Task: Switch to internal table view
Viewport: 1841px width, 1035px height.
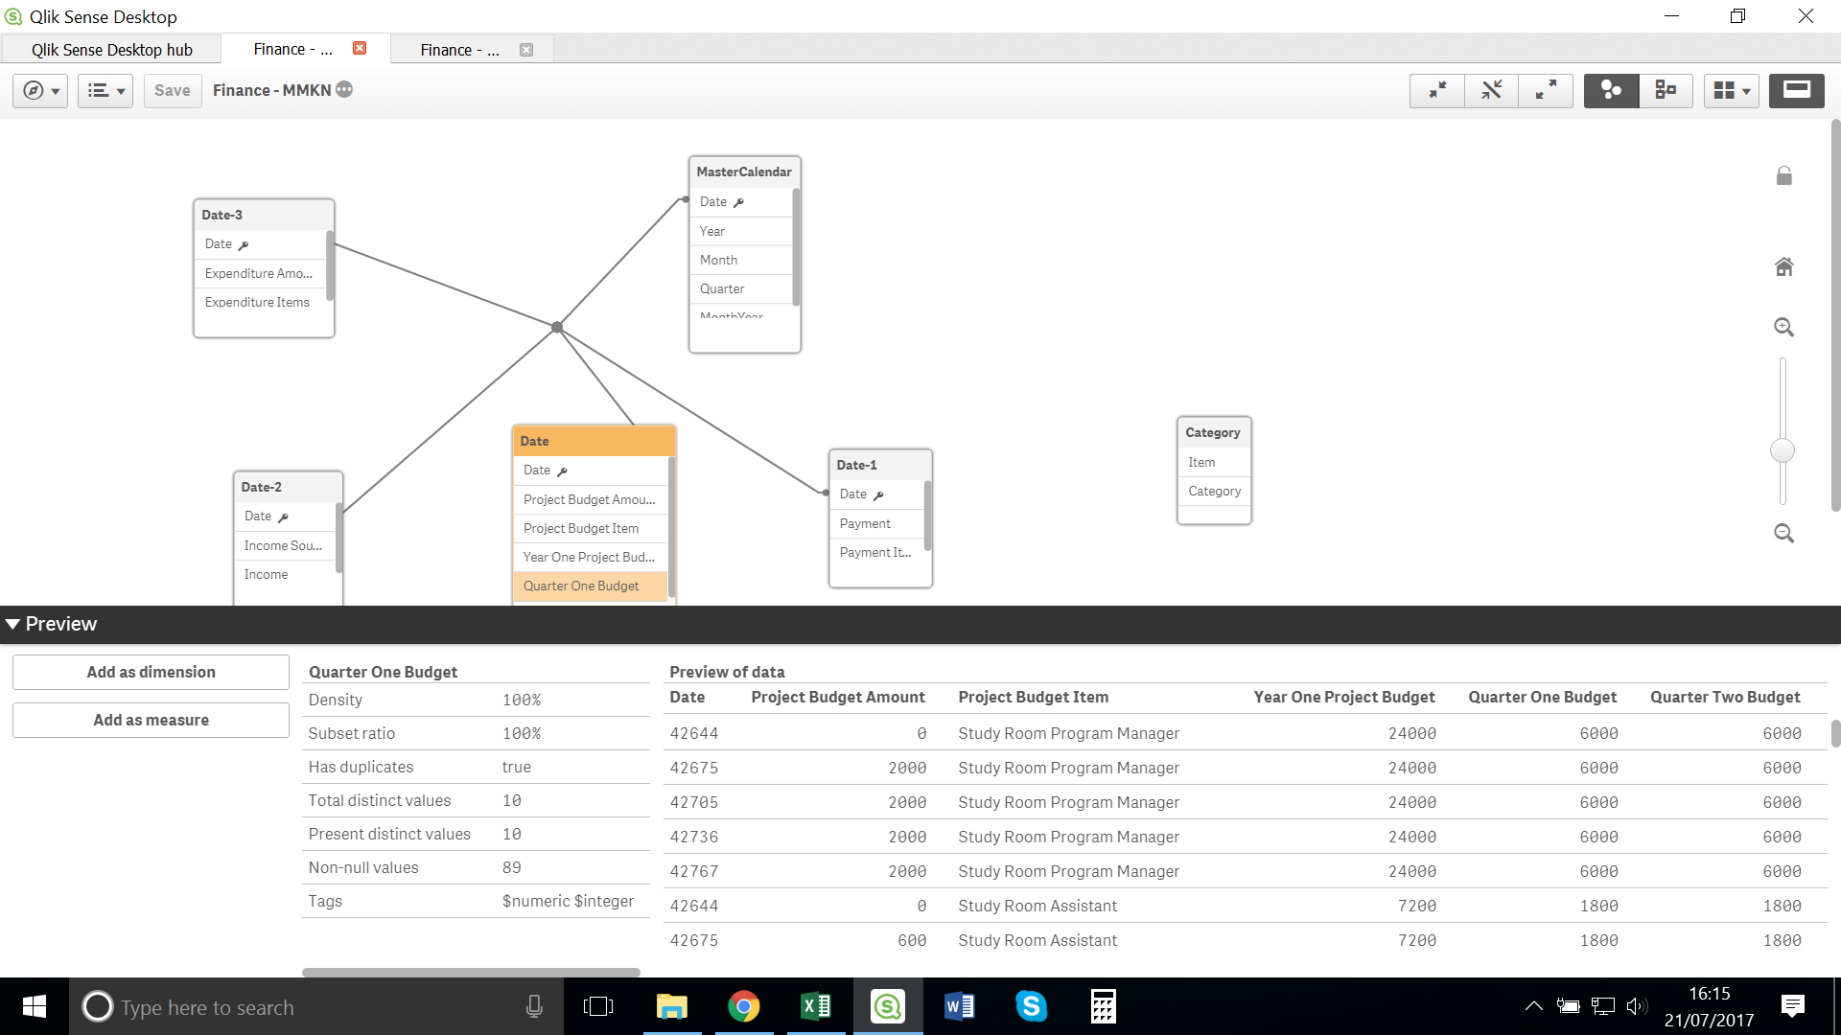Action: [x=1611, y=90]
